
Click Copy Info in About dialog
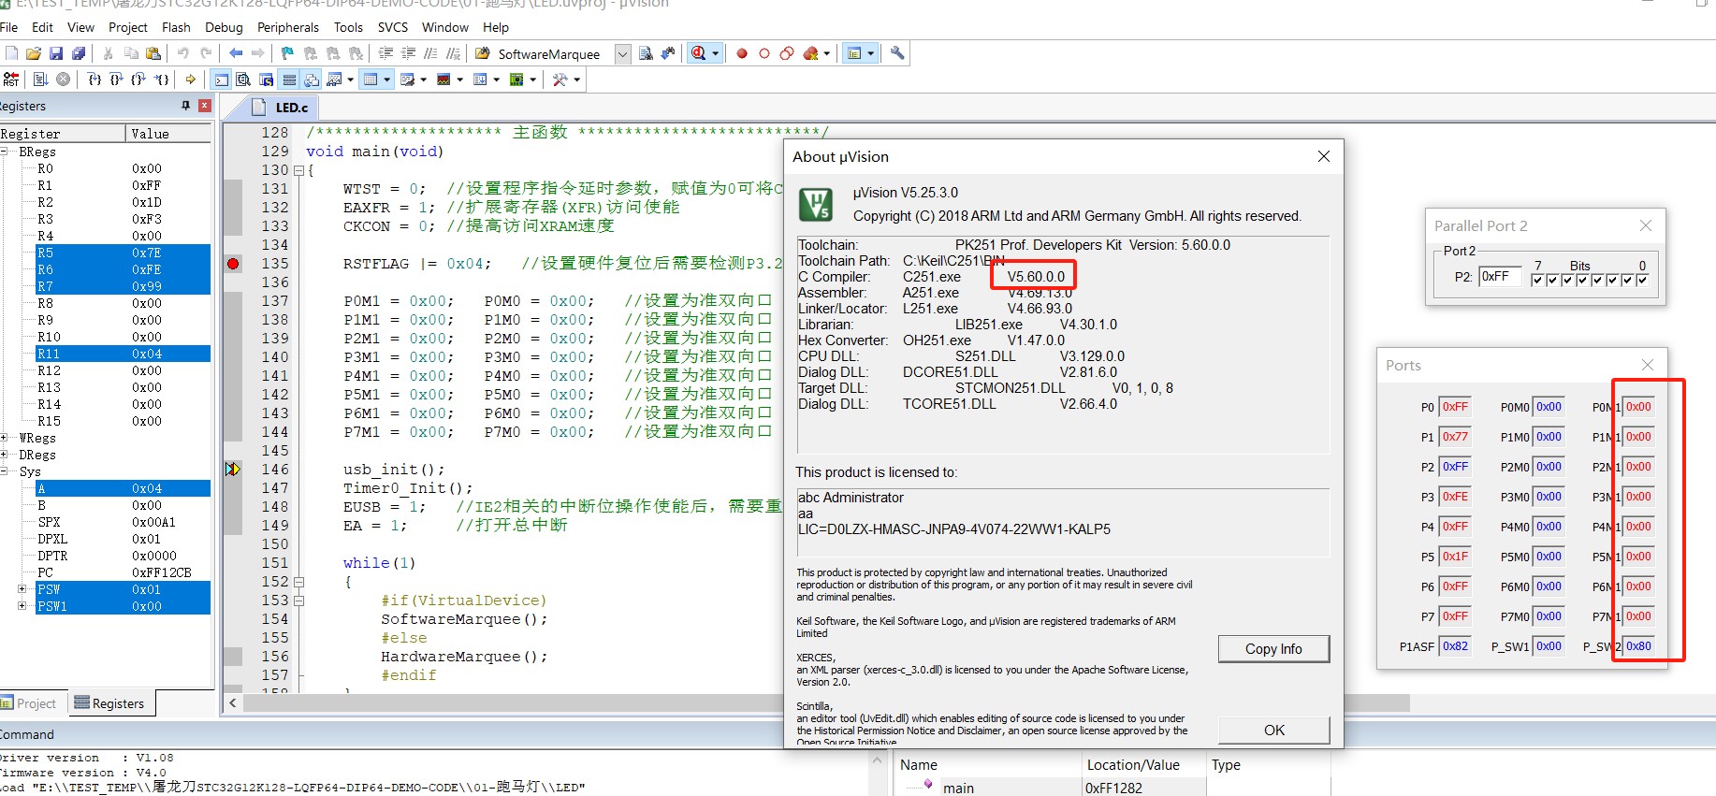pos(1273,648)
